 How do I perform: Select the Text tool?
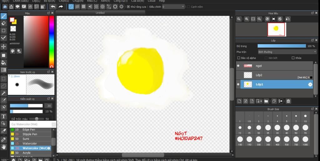[3, 116]
